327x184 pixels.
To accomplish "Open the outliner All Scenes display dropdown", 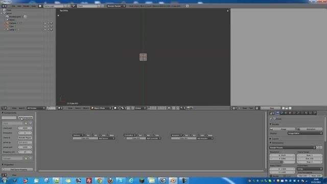I will point(36,108).
